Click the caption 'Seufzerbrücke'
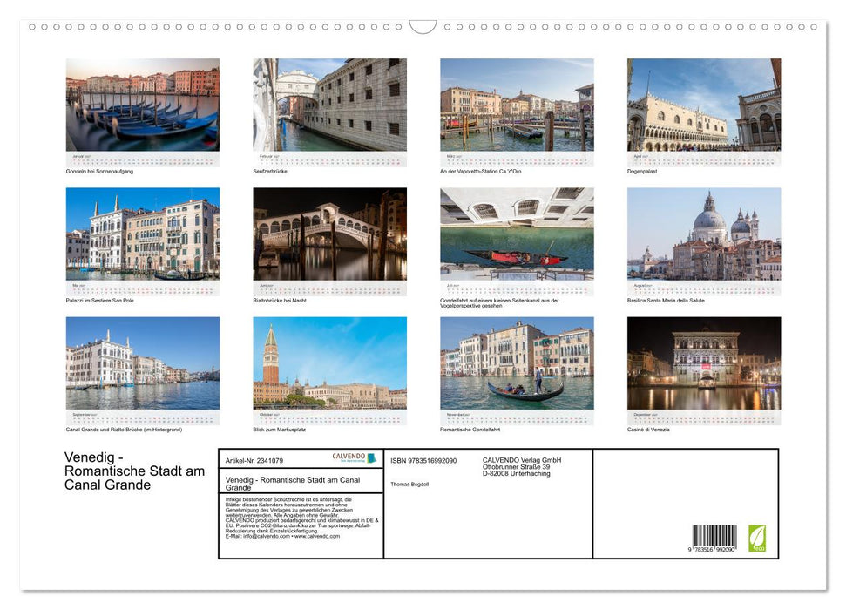Image resolution: width=846 pixels, height=610 pixels. [270, 171]
